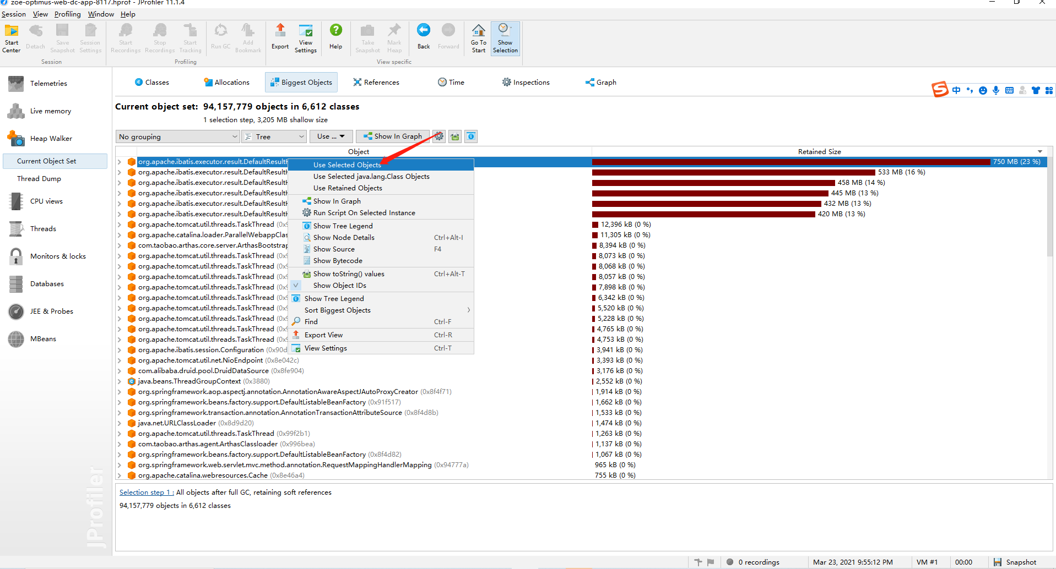The height and width of the screenshot is (569, 1056).
Task: Click the keyboard icon in the IME toolbar
Action: (x=1009, y=90)
